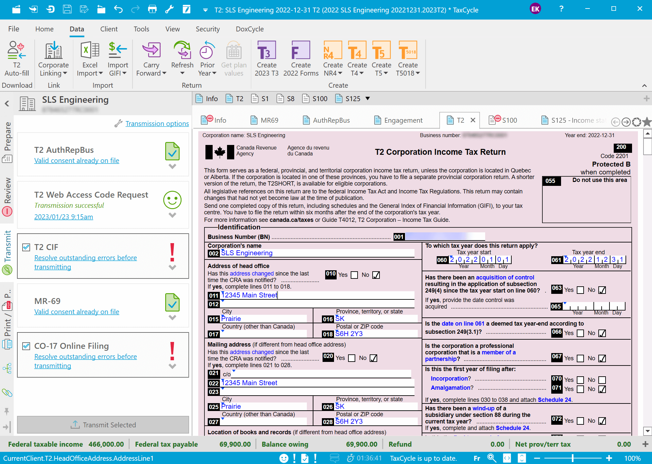
Task: Check No for line 010 address changed
Action: (376, 275)
